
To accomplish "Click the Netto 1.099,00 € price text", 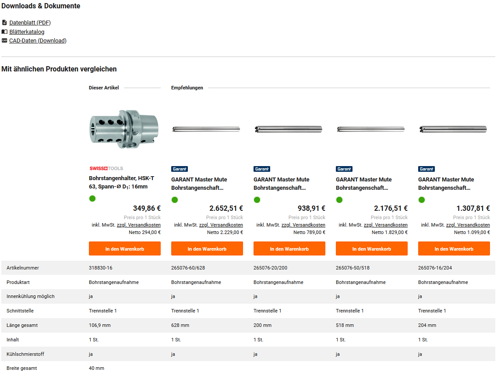I will pos(472,233).
